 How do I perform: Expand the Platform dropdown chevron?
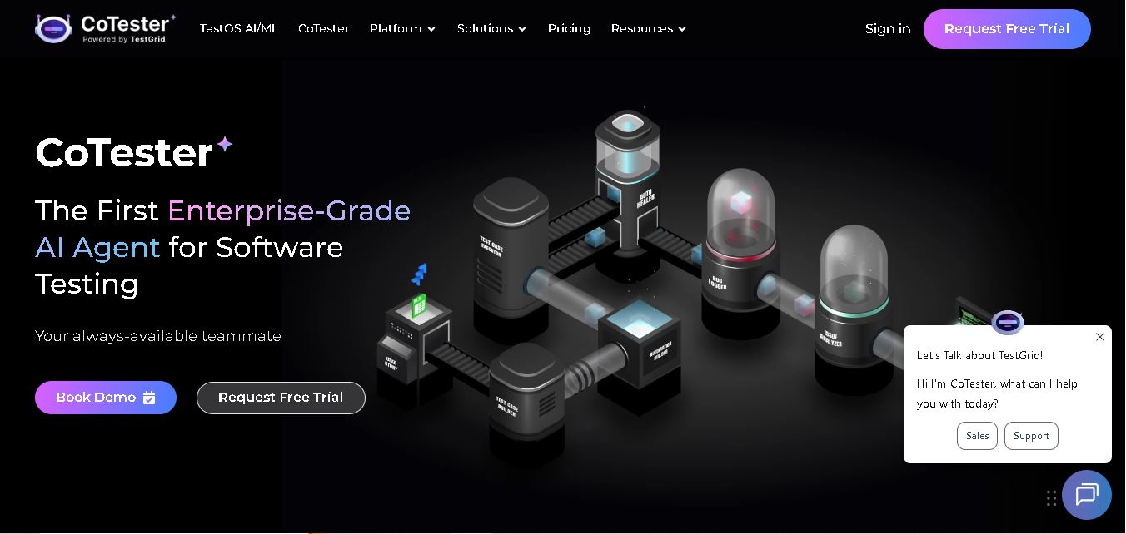[x=431, y=29]
